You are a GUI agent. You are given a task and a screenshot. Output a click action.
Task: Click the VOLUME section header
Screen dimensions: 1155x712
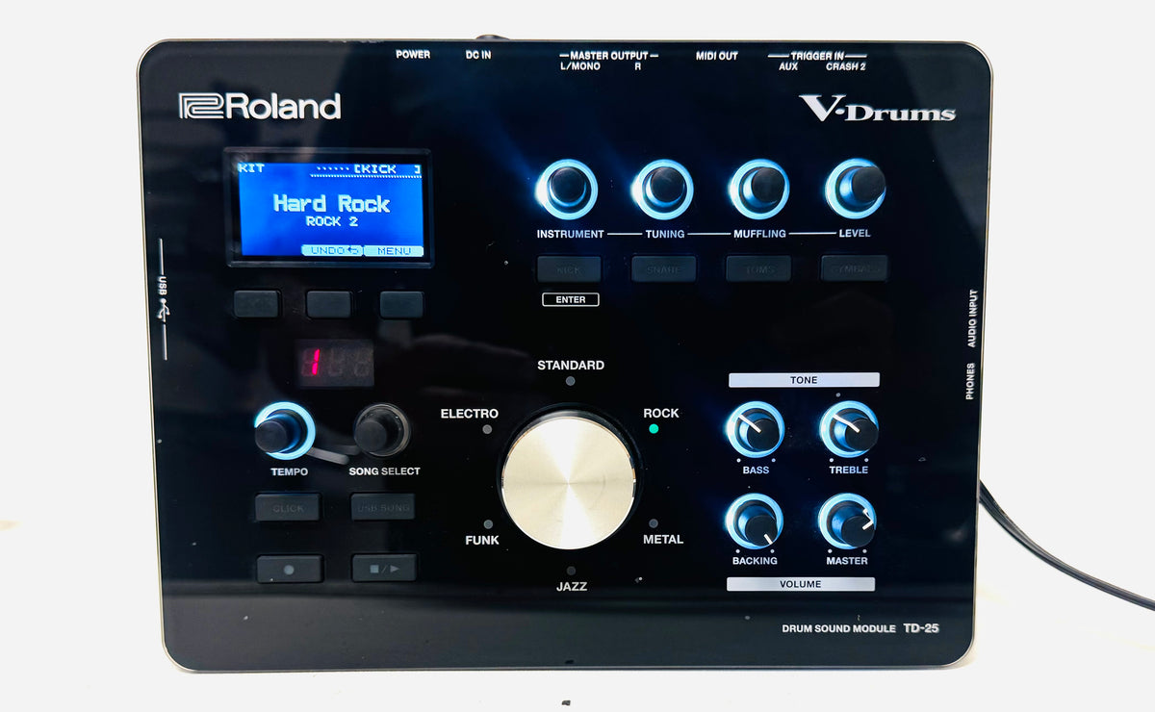pos(801,584)
